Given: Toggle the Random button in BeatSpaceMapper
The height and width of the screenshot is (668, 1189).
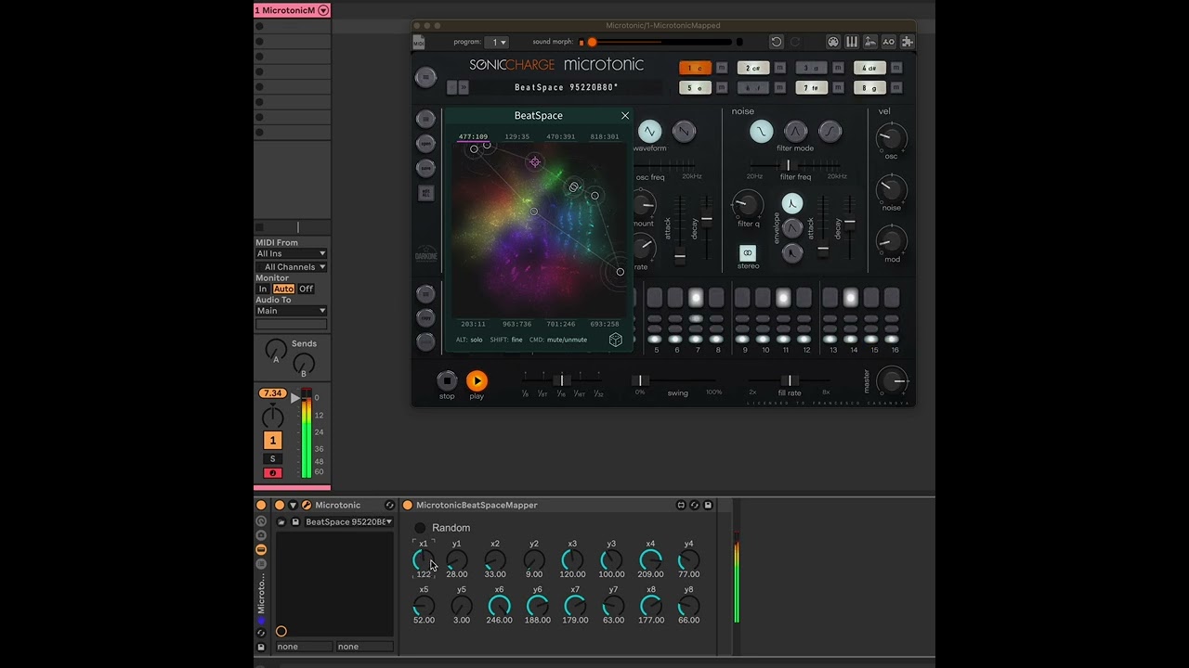Looking at the screenshot, I should (x=420, y=528).
